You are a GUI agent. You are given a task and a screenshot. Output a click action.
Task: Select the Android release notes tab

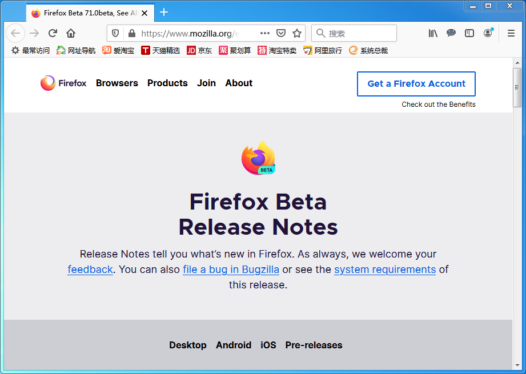click(234, 345)
